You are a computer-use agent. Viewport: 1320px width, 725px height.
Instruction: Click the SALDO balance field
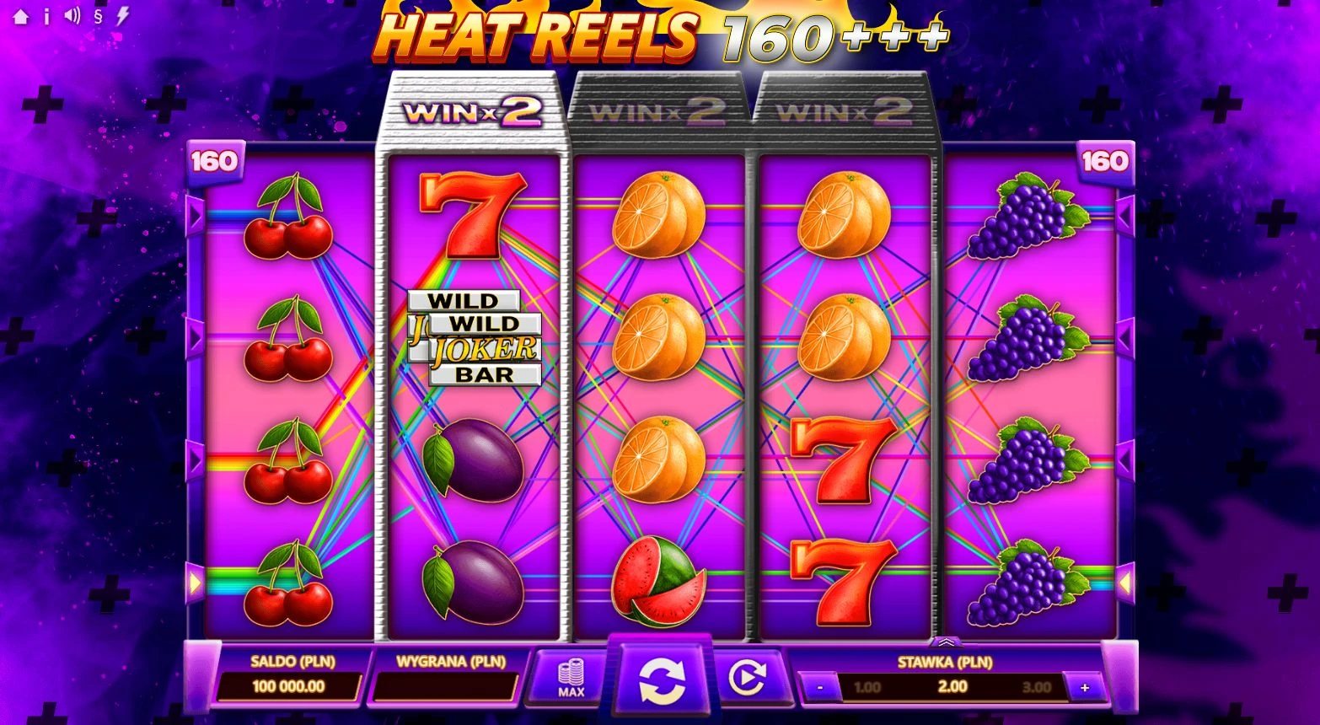(288, 687)
